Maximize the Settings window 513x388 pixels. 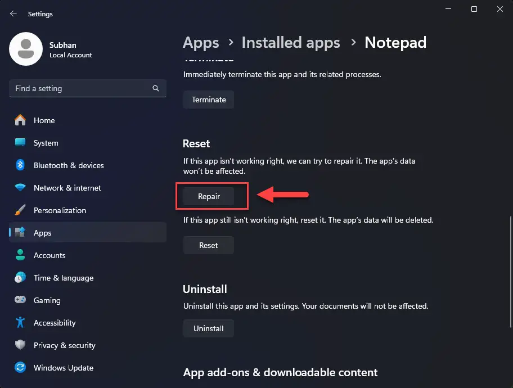point(474,9)
